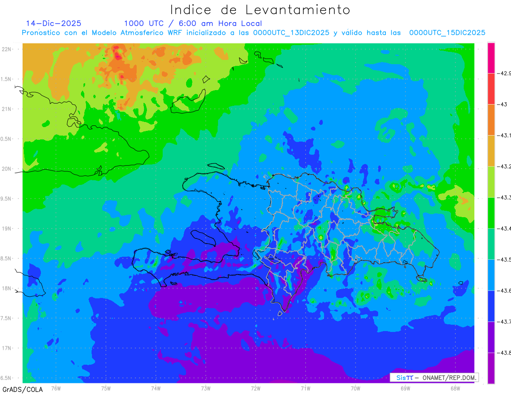Screen dimensions: 511x394
Task: Click the legend value '-43.2'
Action: pos(504,166)
